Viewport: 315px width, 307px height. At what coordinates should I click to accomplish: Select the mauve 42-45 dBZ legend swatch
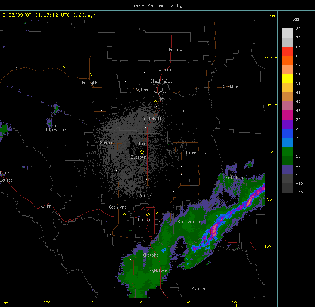tap(287, 106)
